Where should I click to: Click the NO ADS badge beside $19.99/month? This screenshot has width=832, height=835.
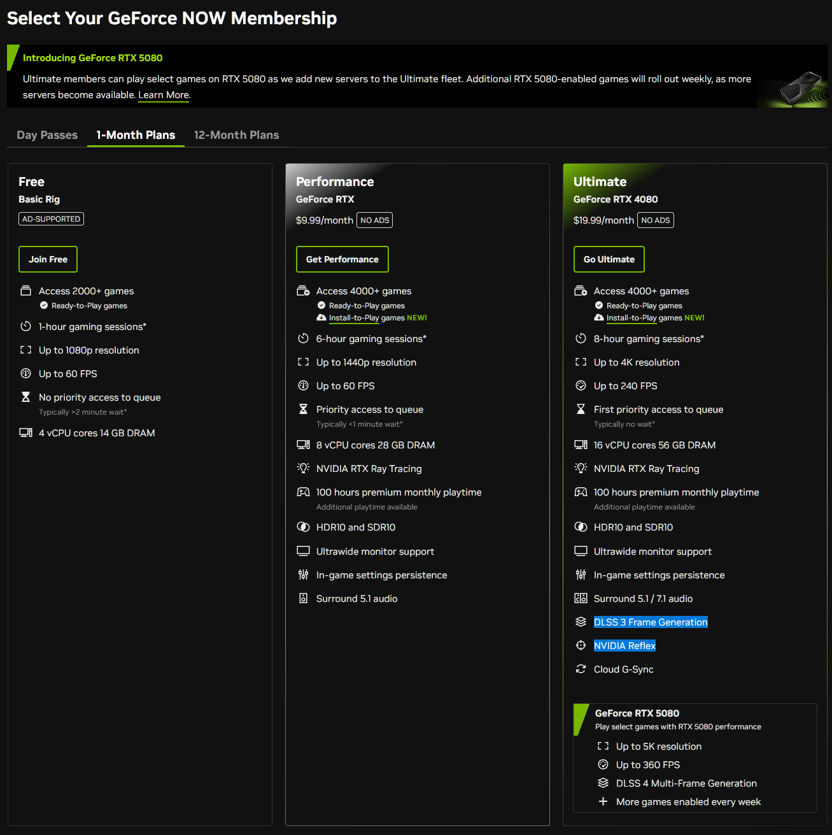[x=656, y=220]
